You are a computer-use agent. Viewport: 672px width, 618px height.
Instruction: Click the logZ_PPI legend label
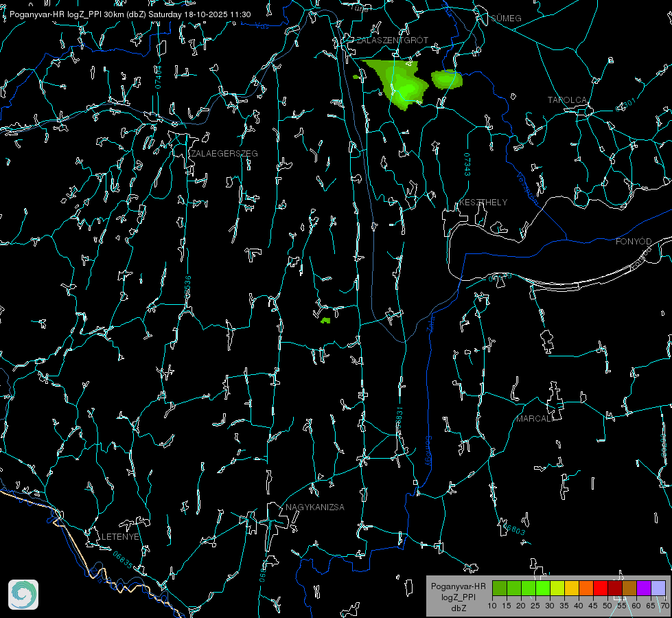pyautogui.click(x=458, y=597)
